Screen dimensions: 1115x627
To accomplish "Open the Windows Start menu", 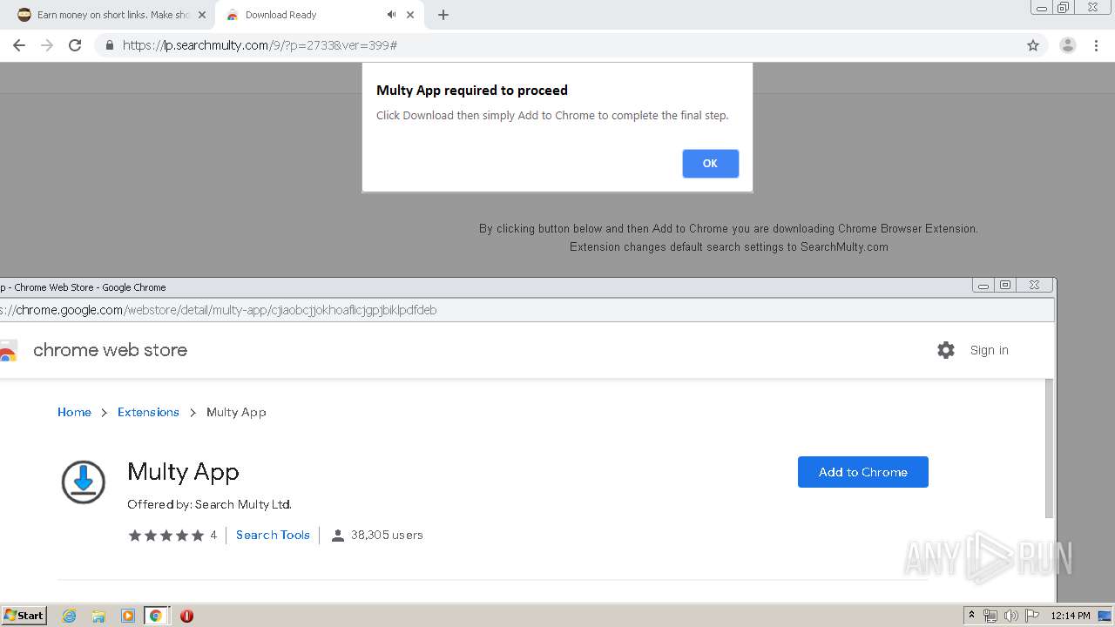I will 24,616.
